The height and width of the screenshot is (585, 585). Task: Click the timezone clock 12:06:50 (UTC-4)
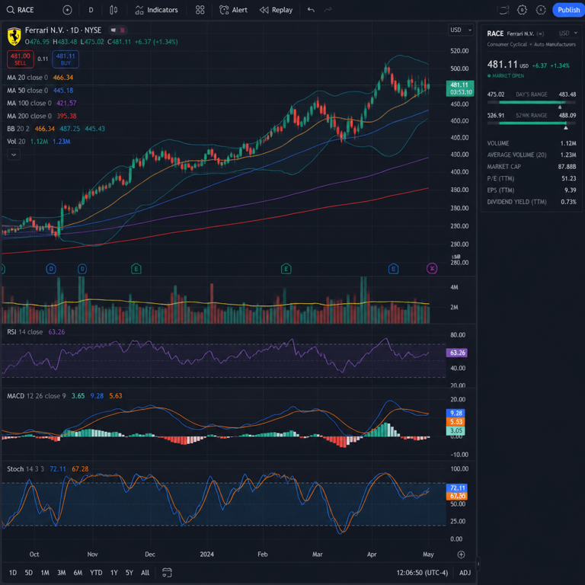[422, 572]
